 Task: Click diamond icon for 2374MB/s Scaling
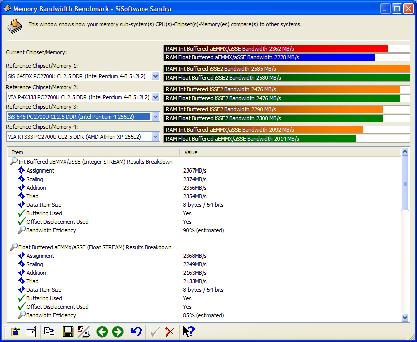pos(22,179)
